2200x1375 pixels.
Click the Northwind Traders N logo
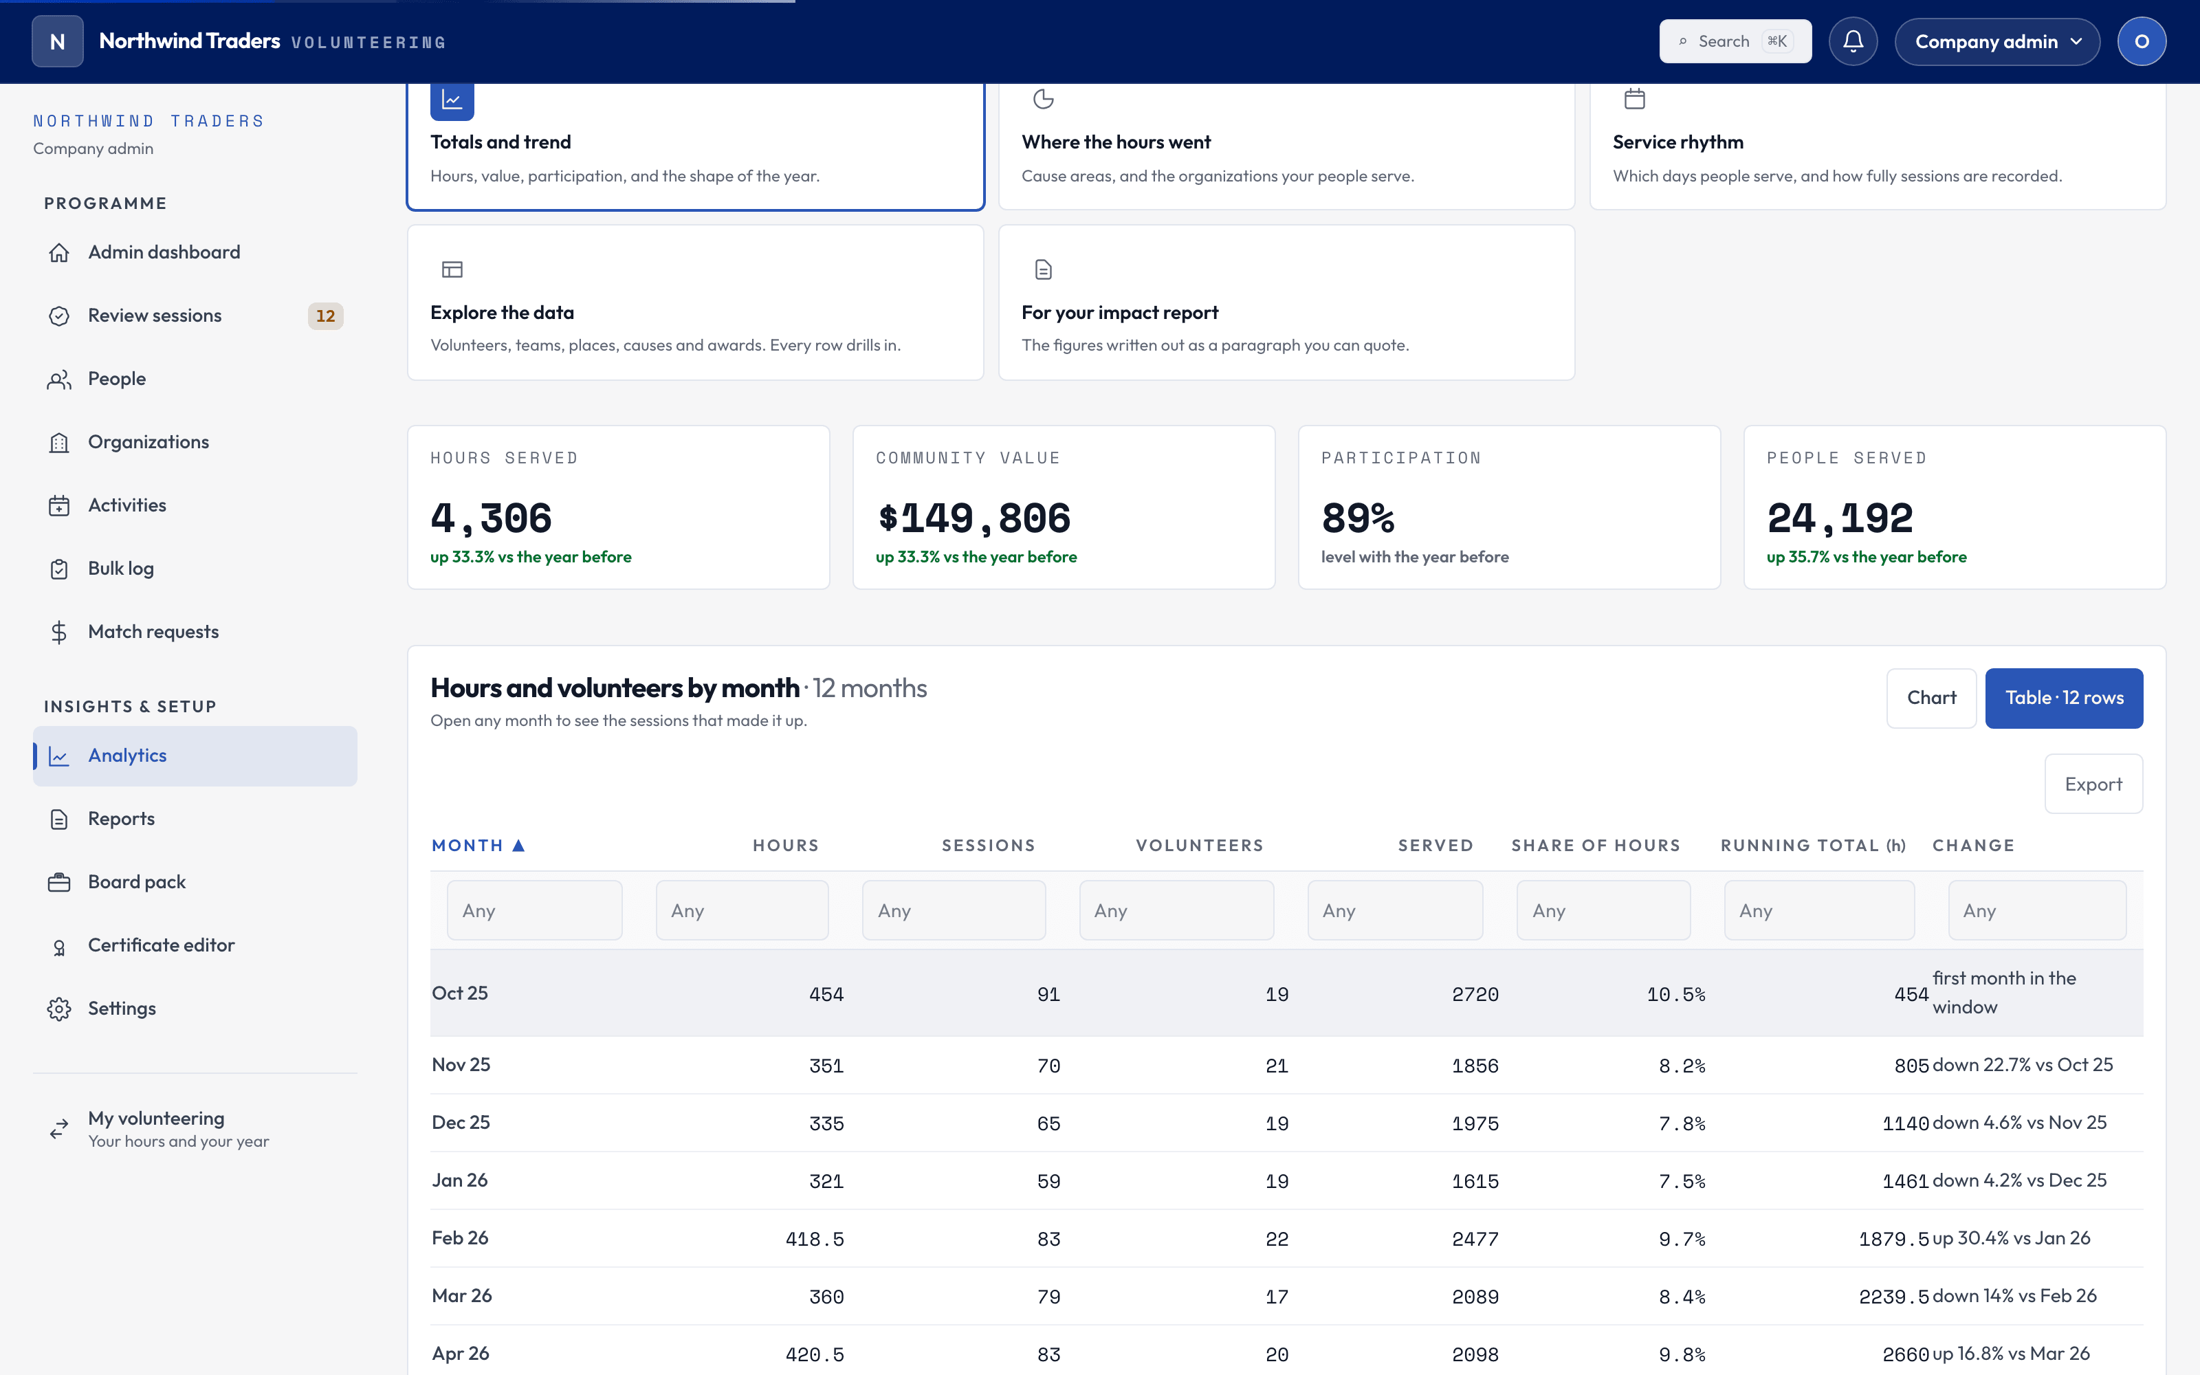57,42
